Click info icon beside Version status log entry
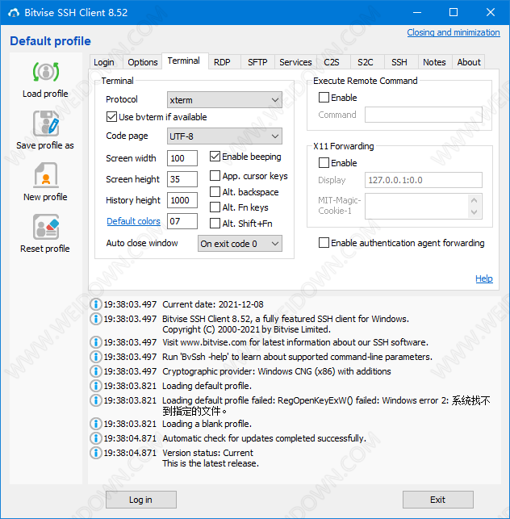The height and width of the screenshot is (519, 510). 96,453
